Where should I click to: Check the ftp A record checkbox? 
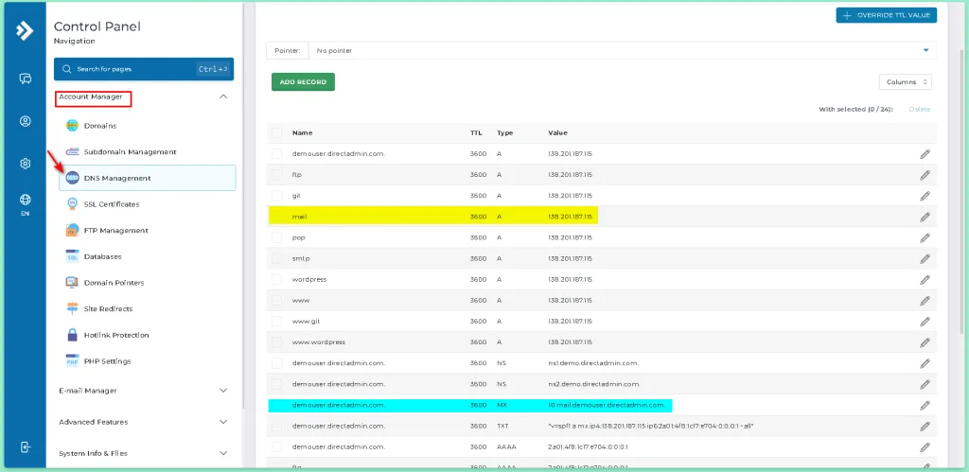point(276,175)
